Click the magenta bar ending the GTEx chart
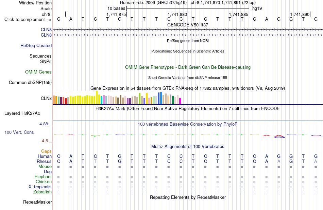323x210 pixels. click(180, 101)
